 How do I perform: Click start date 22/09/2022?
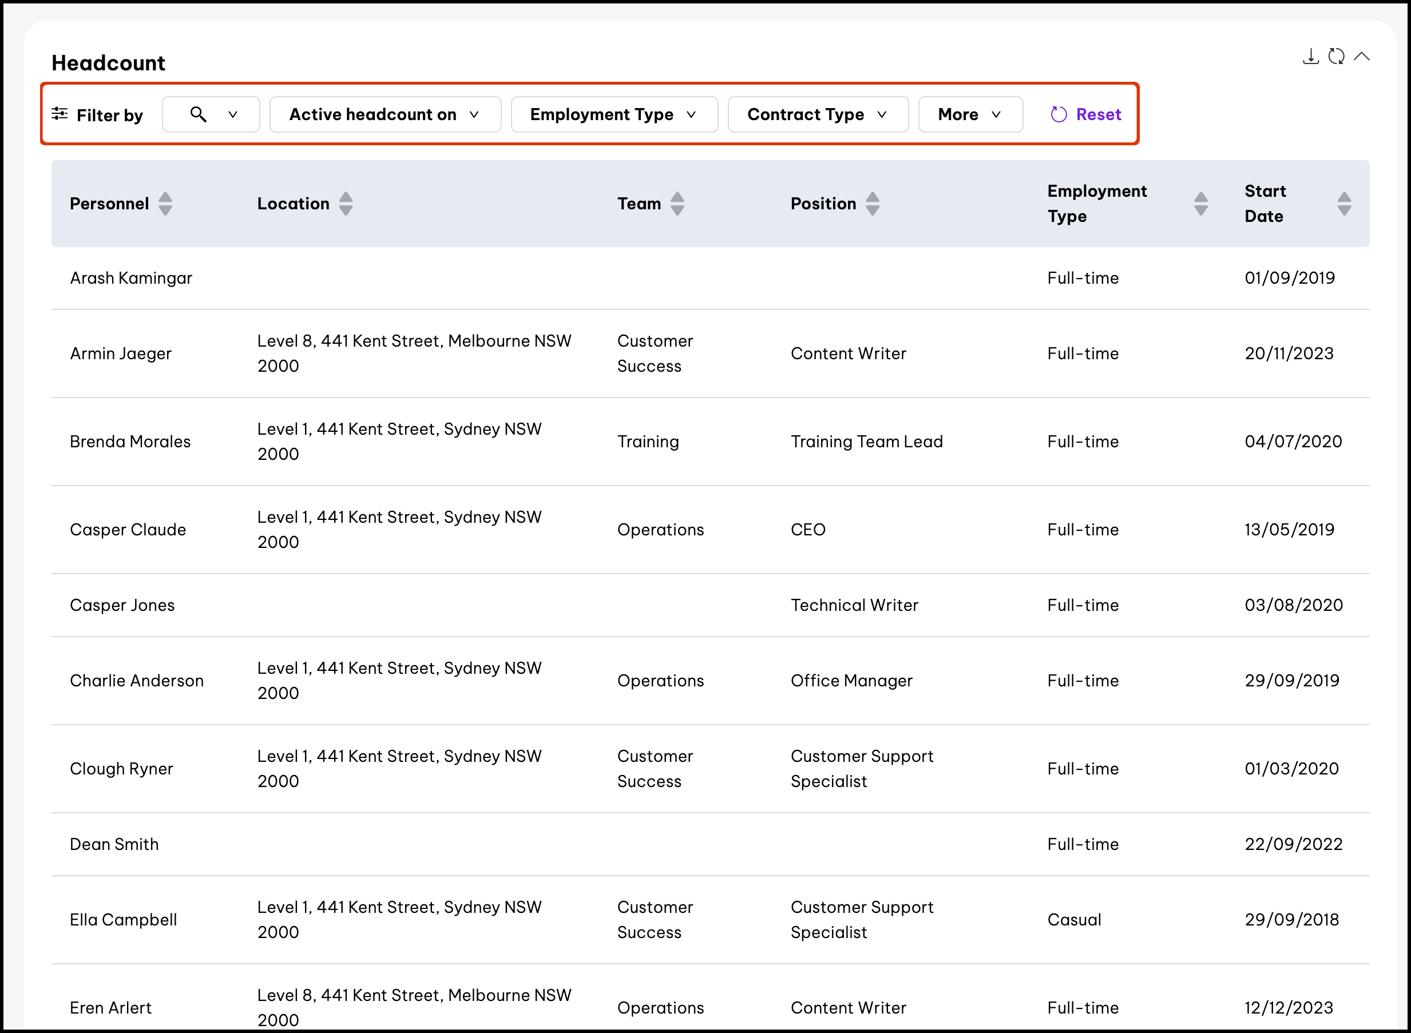tap(1293, 845)
